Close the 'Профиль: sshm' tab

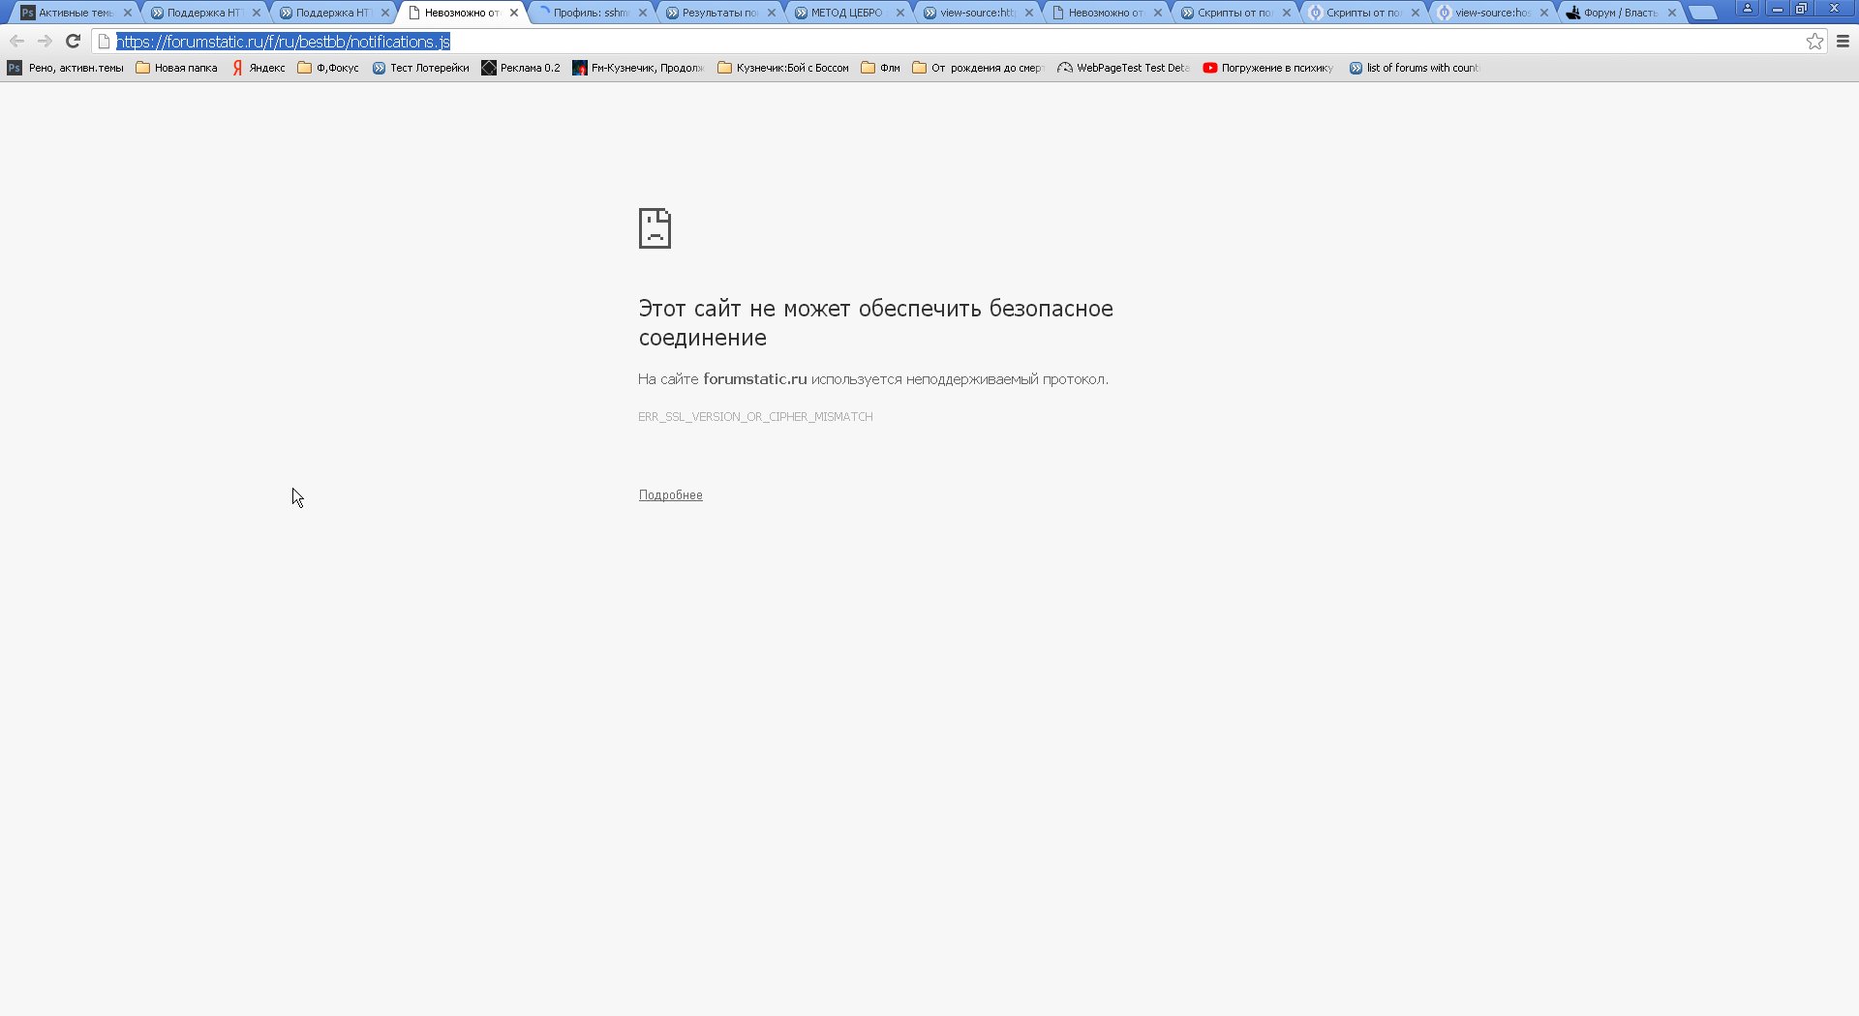[643, 13]
